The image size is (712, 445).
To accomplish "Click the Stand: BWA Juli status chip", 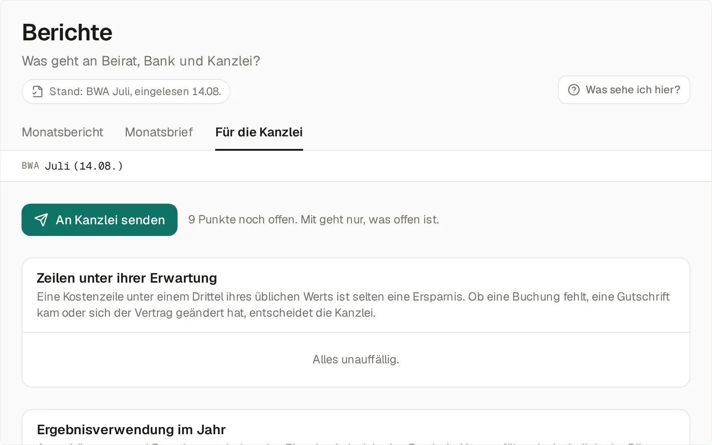I will click(x=126, y=92).
